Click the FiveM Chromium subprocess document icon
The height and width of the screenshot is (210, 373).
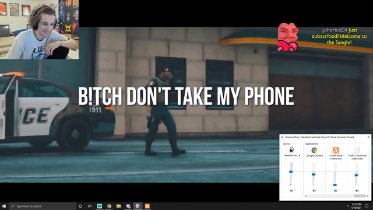(x=357, y=150)
